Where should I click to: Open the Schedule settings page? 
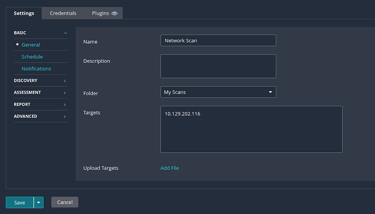point(32,57)
